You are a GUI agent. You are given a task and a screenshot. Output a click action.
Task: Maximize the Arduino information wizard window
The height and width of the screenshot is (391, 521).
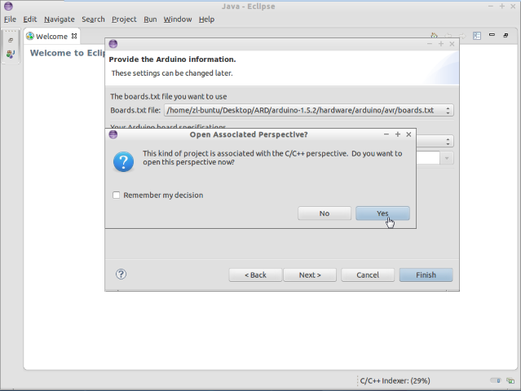pos(441,44)
